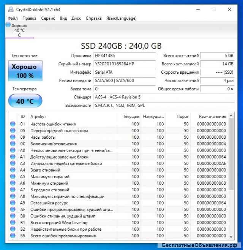Click status orb for B2 Недействительные блоки при работе
Screen dimensions: 243x250
[13, 229]
